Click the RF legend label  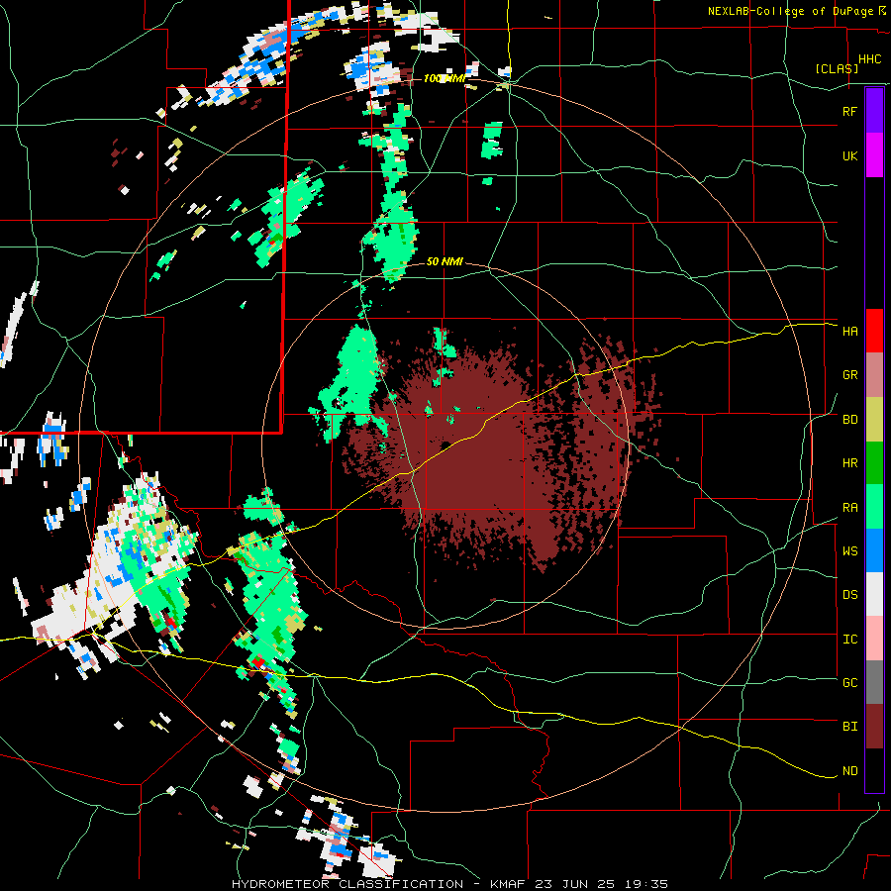[x=849, y=111]
